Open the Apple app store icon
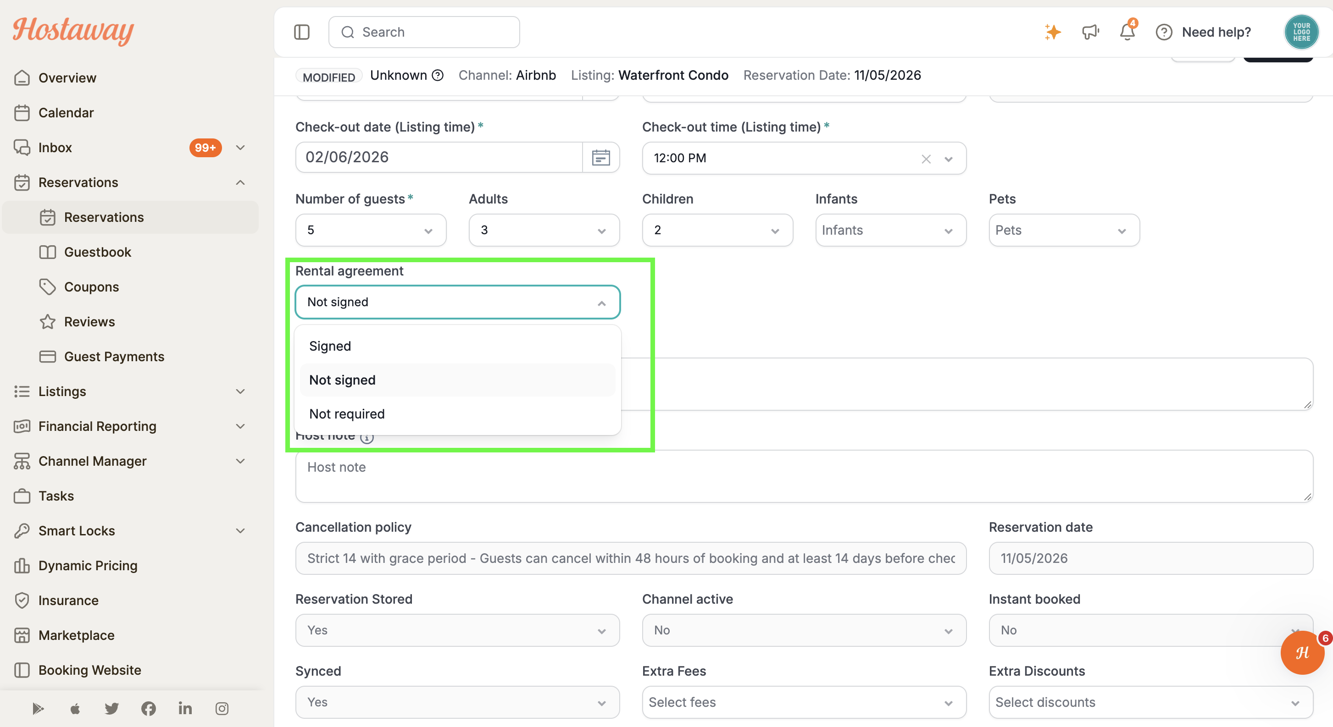Image resolution: width=1333 pixels, height=727 pixels. pyautogui.click(x=75, y=708)
